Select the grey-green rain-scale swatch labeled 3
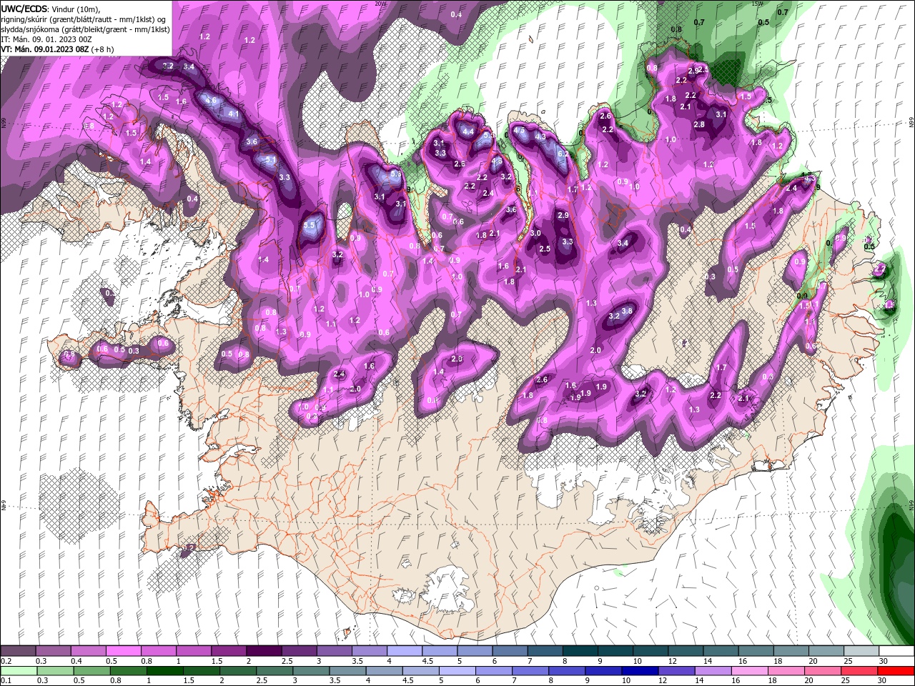 (310, 670)
